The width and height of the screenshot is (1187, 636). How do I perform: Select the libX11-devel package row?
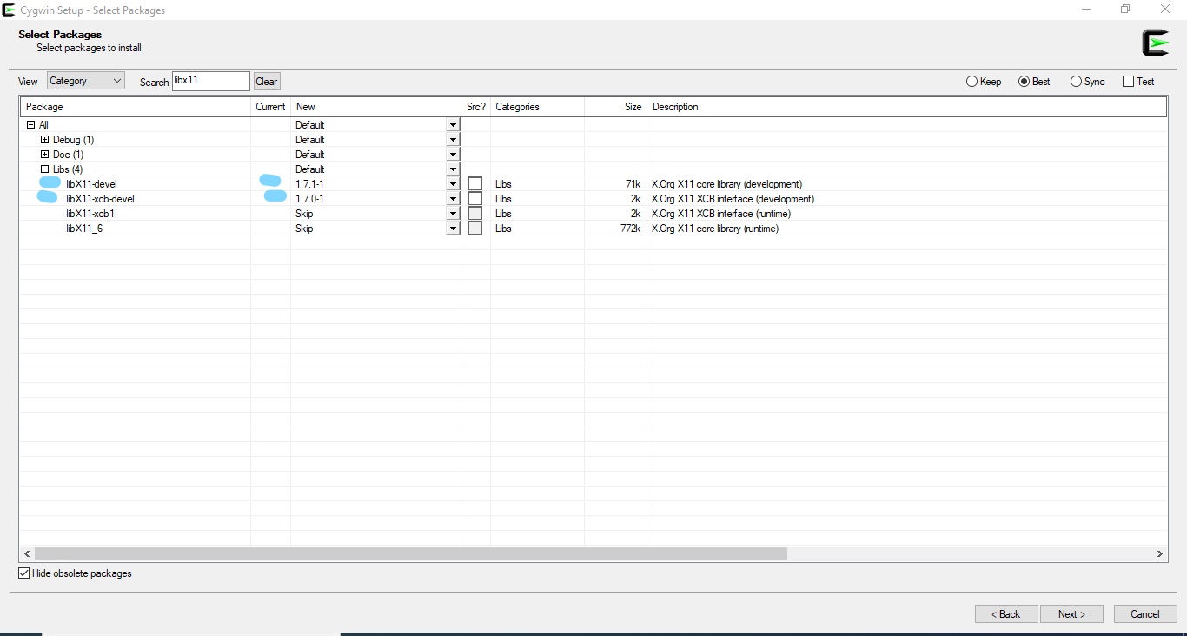pyautogui.click(x=593, y=184)
